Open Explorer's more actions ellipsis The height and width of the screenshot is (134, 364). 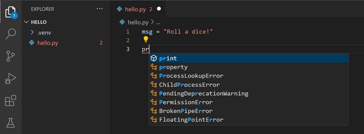click(x=100, y=9)
